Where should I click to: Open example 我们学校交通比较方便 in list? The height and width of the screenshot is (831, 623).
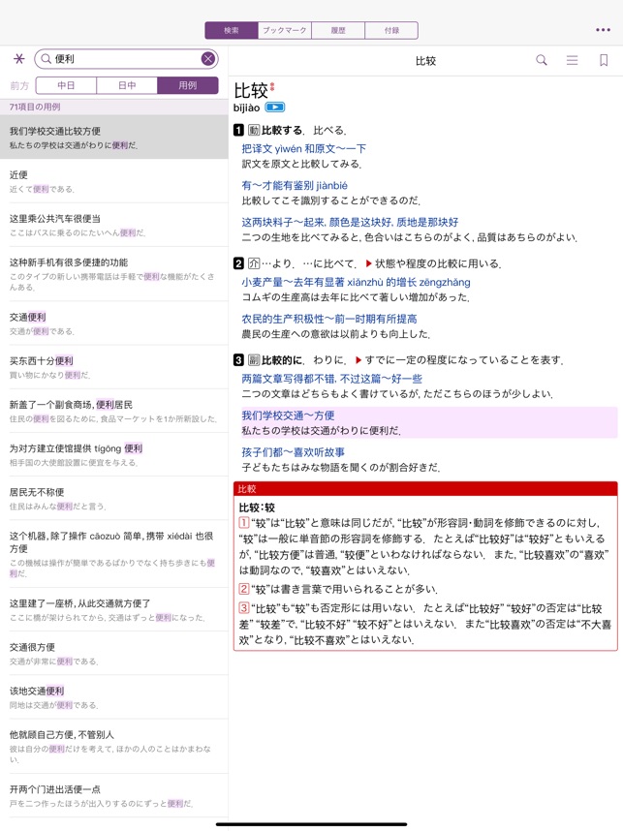pyautogui.click(x=114, y=138)
